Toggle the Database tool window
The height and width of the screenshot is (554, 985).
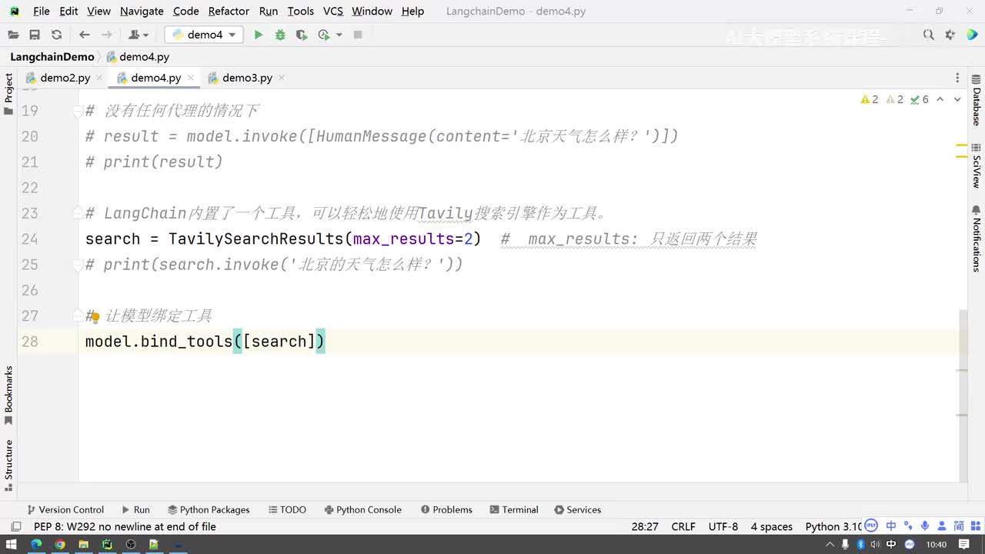point(977,101)
